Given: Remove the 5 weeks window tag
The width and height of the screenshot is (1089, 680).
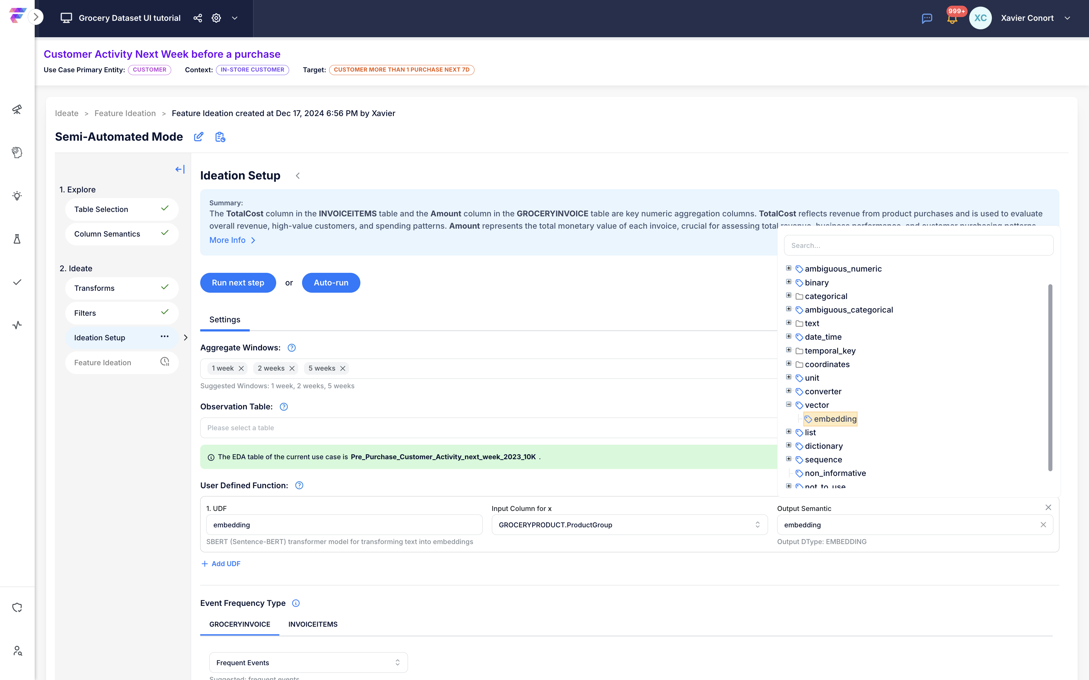Looking at the screenshot, I should (343, 368).
